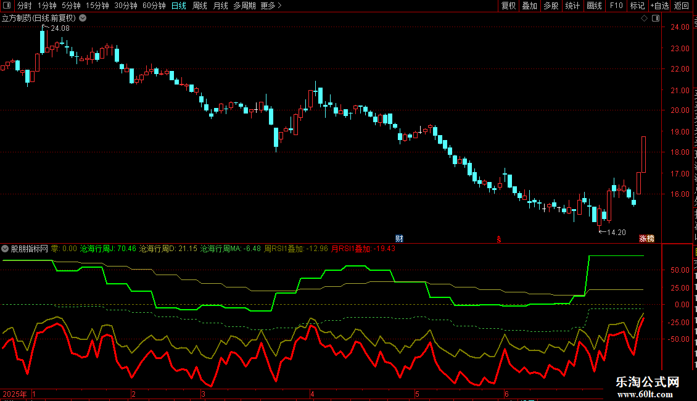Click the 零: 0.00 indicator label
Viewport: 697px width, 401px height.
tap(64, 249)
